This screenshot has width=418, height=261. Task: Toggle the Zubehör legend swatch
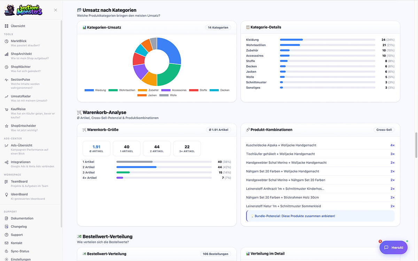142,90
